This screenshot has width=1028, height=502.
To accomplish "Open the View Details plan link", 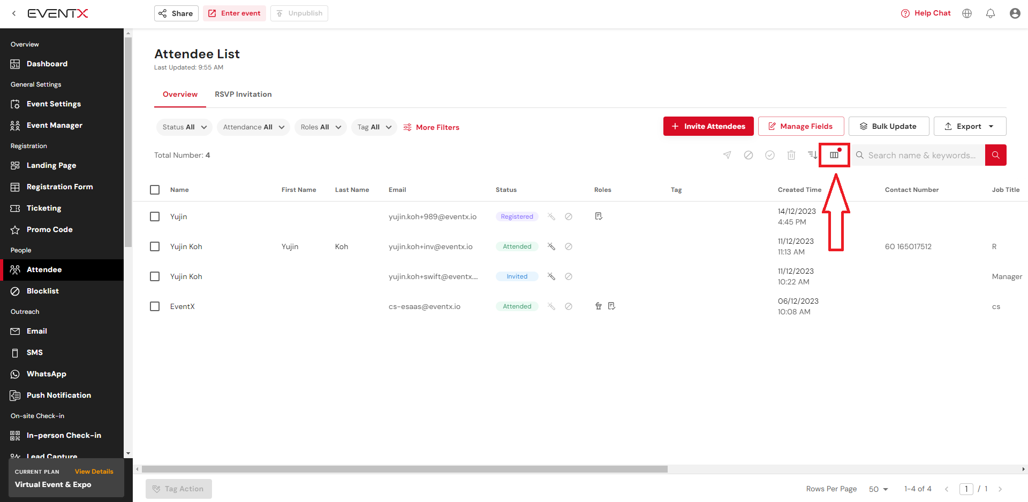I will point(94,472).
